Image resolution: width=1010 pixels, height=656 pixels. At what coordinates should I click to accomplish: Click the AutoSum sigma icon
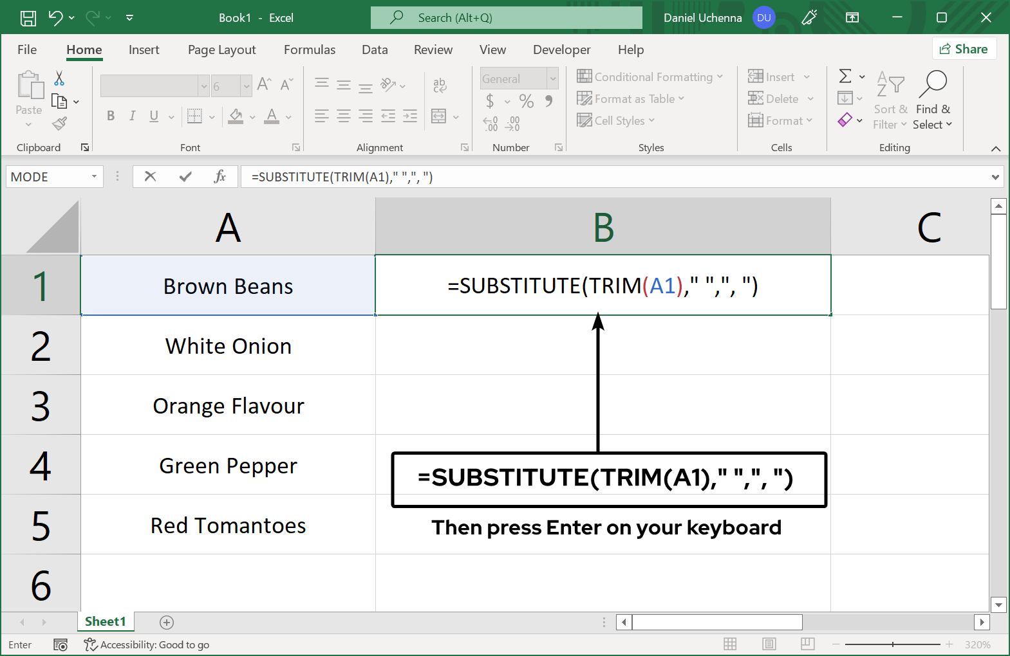click(845, 77)
